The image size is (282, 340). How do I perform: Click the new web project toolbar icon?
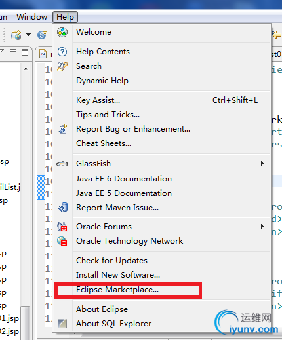click(x=16, y=35)
